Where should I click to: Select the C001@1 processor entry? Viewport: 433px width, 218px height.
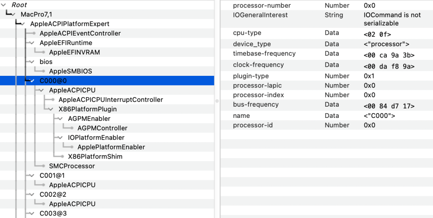tap(52, 176)
